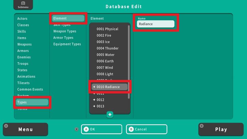Open the Actors database section
The height and width of the screenshot is (139, 247).
22,19
